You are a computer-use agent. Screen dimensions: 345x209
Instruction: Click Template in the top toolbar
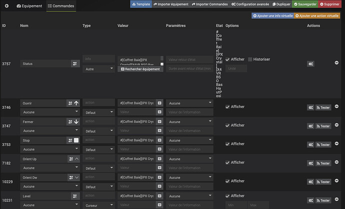pyautogui.click(x=141, y=4)
